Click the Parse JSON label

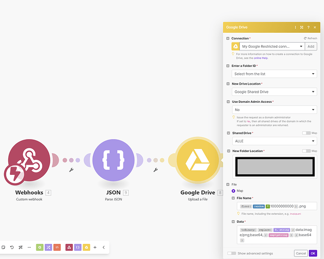113,199
